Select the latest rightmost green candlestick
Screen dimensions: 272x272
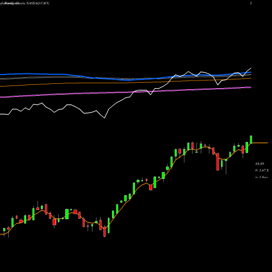[x=251, y=139]
